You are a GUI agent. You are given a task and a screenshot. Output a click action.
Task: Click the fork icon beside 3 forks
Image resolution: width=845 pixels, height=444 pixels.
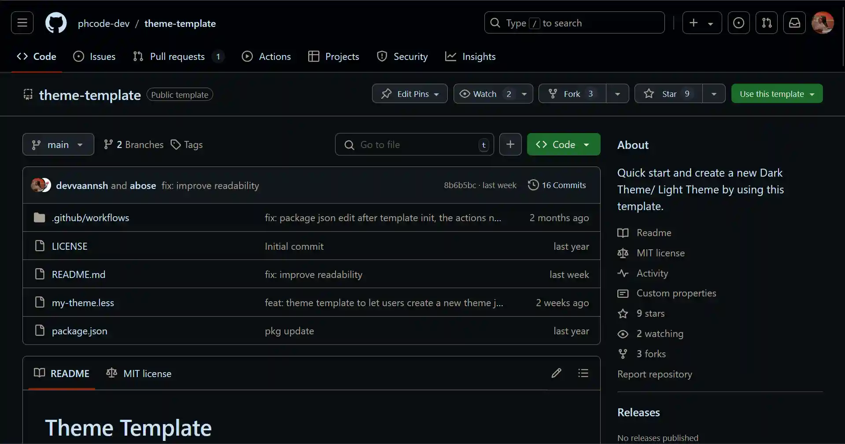(623, 354)
